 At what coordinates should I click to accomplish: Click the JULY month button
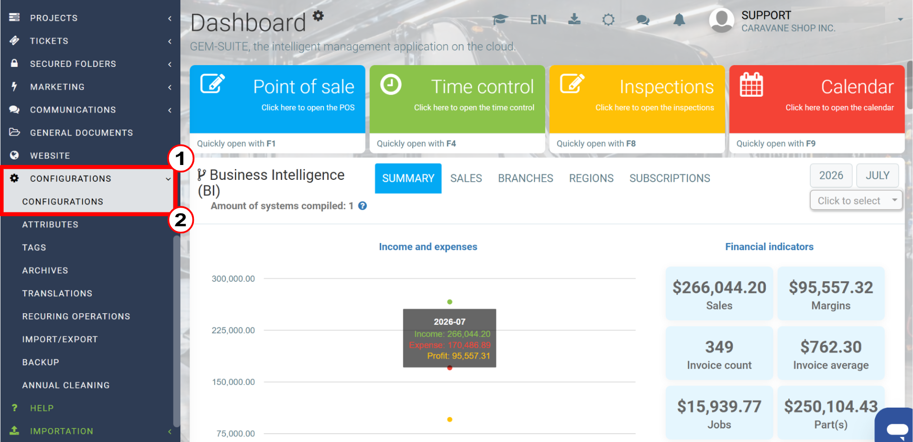[877, 175]
